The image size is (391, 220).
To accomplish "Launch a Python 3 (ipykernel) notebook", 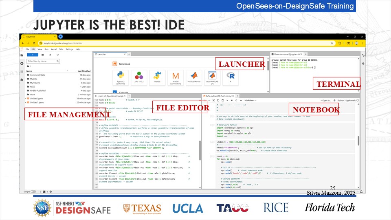I will [120, 77].
